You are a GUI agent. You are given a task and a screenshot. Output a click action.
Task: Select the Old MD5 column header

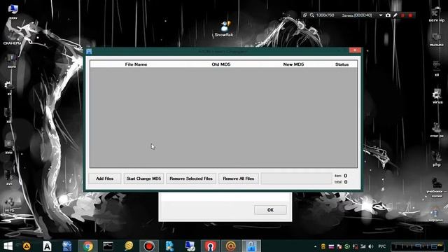pos(221,64)
